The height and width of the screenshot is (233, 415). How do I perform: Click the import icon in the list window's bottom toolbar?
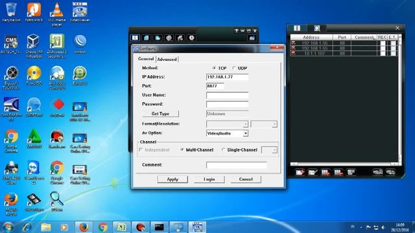[x=377, y=173]
